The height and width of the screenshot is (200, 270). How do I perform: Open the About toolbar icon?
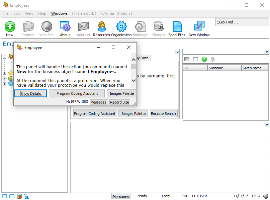(x=65, y=26)
